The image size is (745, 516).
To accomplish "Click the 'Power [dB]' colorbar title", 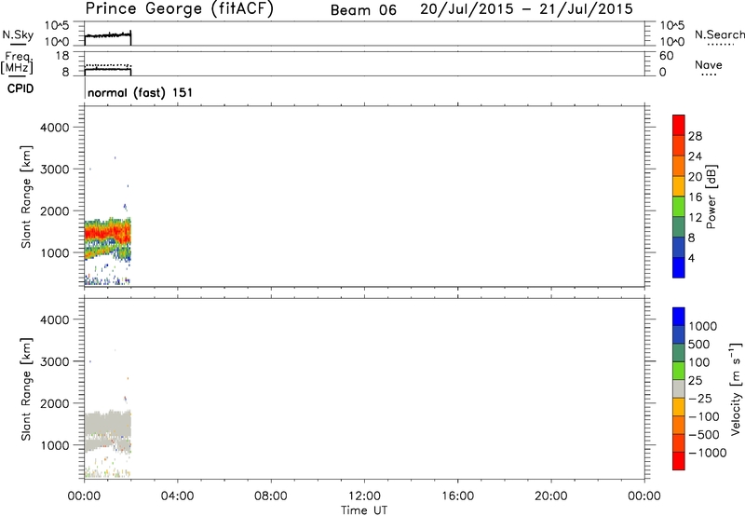I will point(711,197).
